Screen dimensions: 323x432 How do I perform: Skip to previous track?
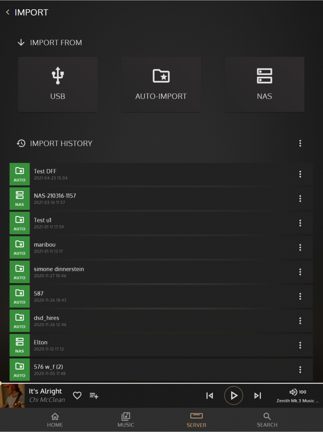210,396
